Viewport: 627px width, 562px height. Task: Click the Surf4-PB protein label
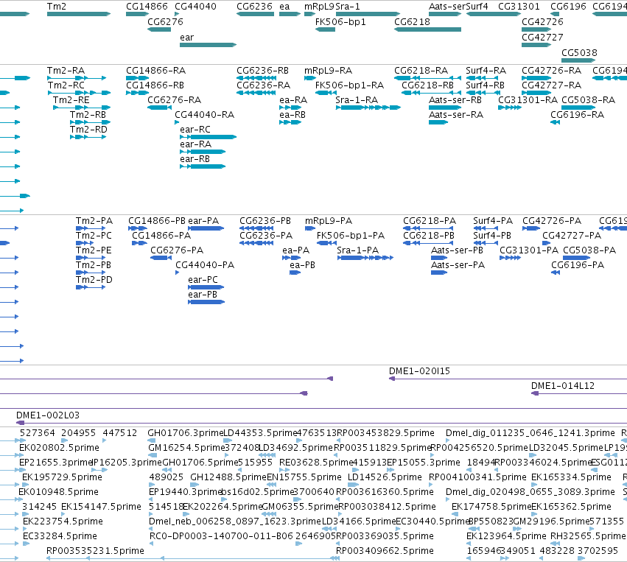[492, 236]
